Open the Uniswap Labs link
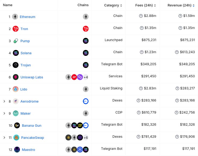Image resolution: width=198 pixels, height=156 pixels. pos(32,77)
